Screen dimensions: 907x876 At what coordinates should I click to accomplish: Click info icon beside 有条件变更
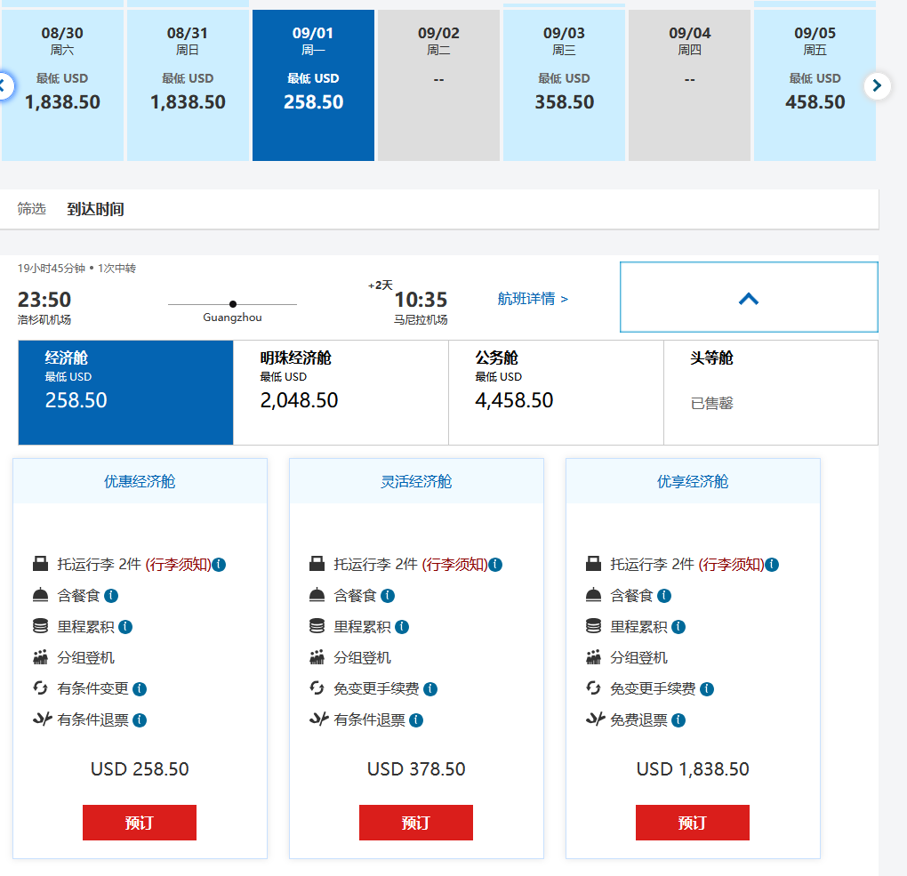coord(140,689)
